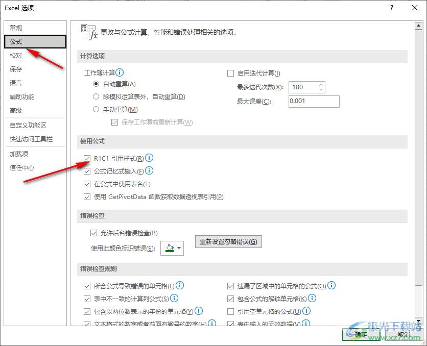Select 自动重算 radio button
This screenshot has width=427, height=346.
click(x=96, y=84)
